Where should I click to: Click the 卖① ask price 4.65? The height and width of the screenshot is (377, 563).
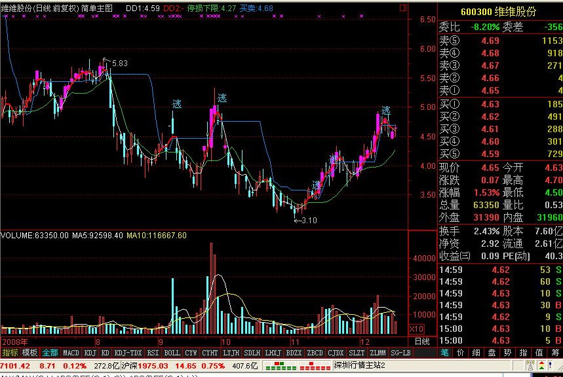pyautogui.click(x=490, y=90)
